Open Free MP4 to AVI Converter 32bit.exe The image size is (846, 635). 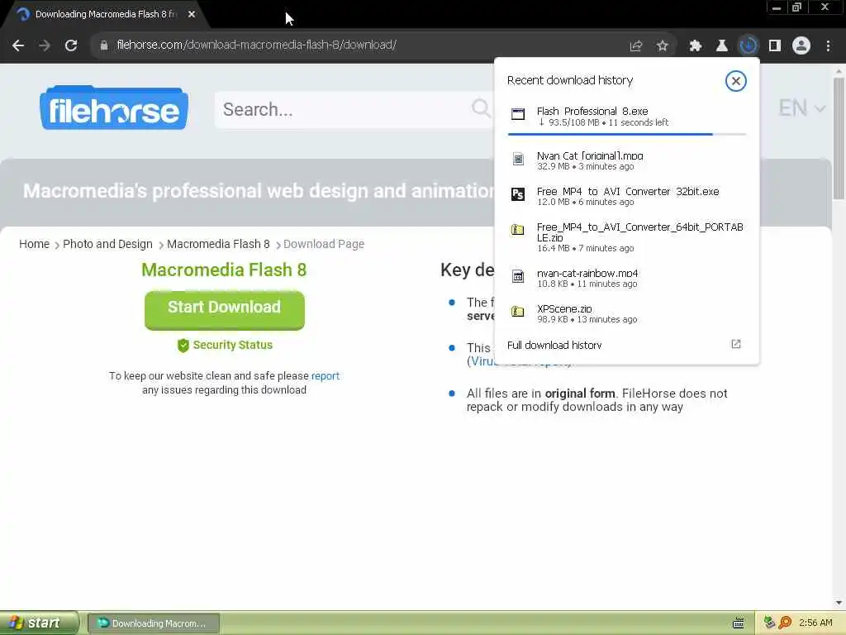pos(627,197)
